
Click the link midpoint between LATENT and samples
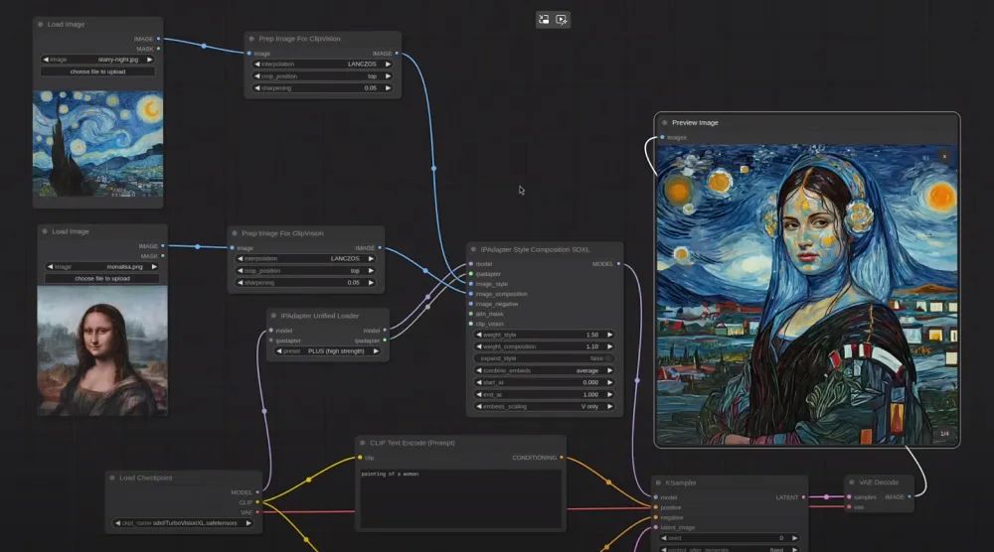pos(826,497)
